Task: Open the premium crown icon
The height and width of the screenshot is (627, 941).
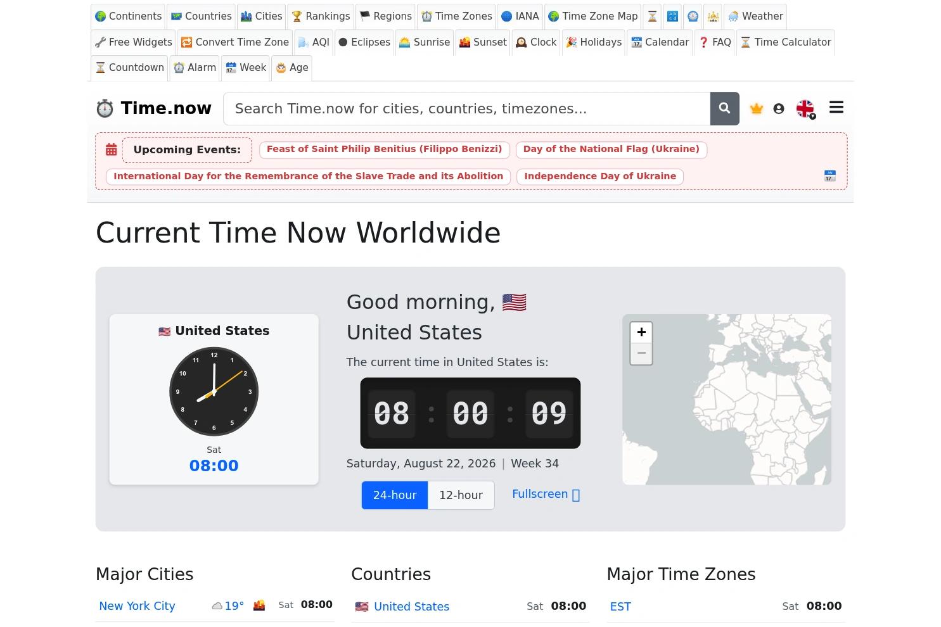Action: click(756, 109)
